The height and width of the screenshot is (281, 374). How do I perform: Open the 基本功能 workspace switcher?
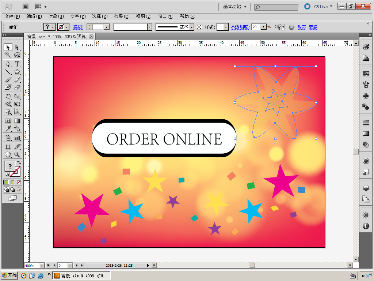pos(235,7)
